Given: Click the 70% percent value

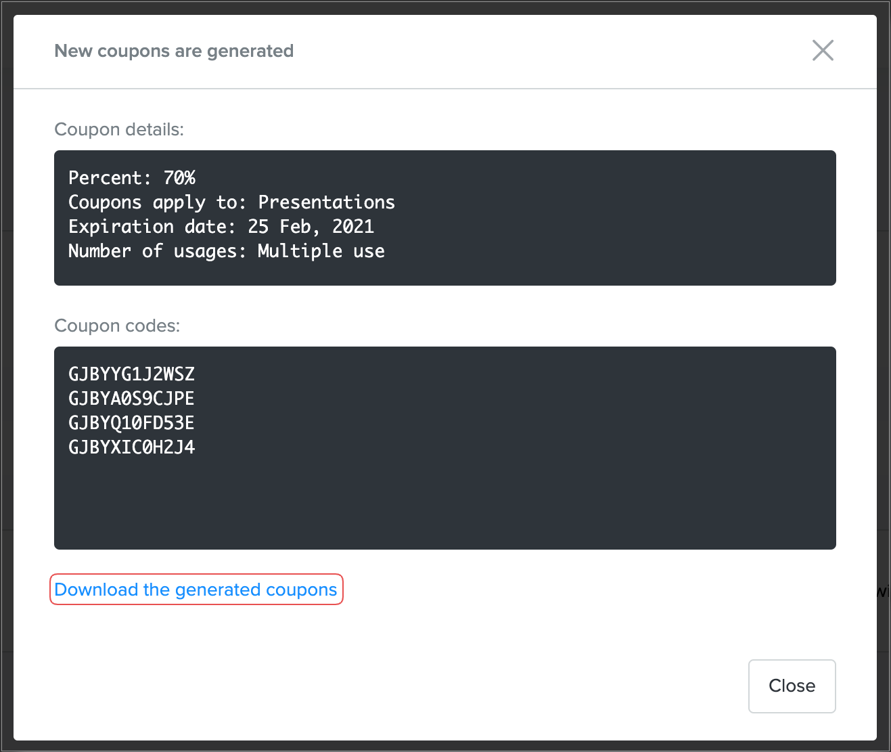Looking at the screenshot, I should coord(179,178).
